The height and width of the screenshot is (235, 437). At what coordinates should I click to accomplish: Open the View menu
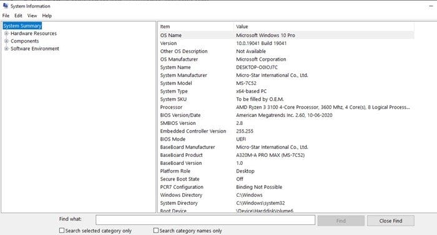click(32, 16)
